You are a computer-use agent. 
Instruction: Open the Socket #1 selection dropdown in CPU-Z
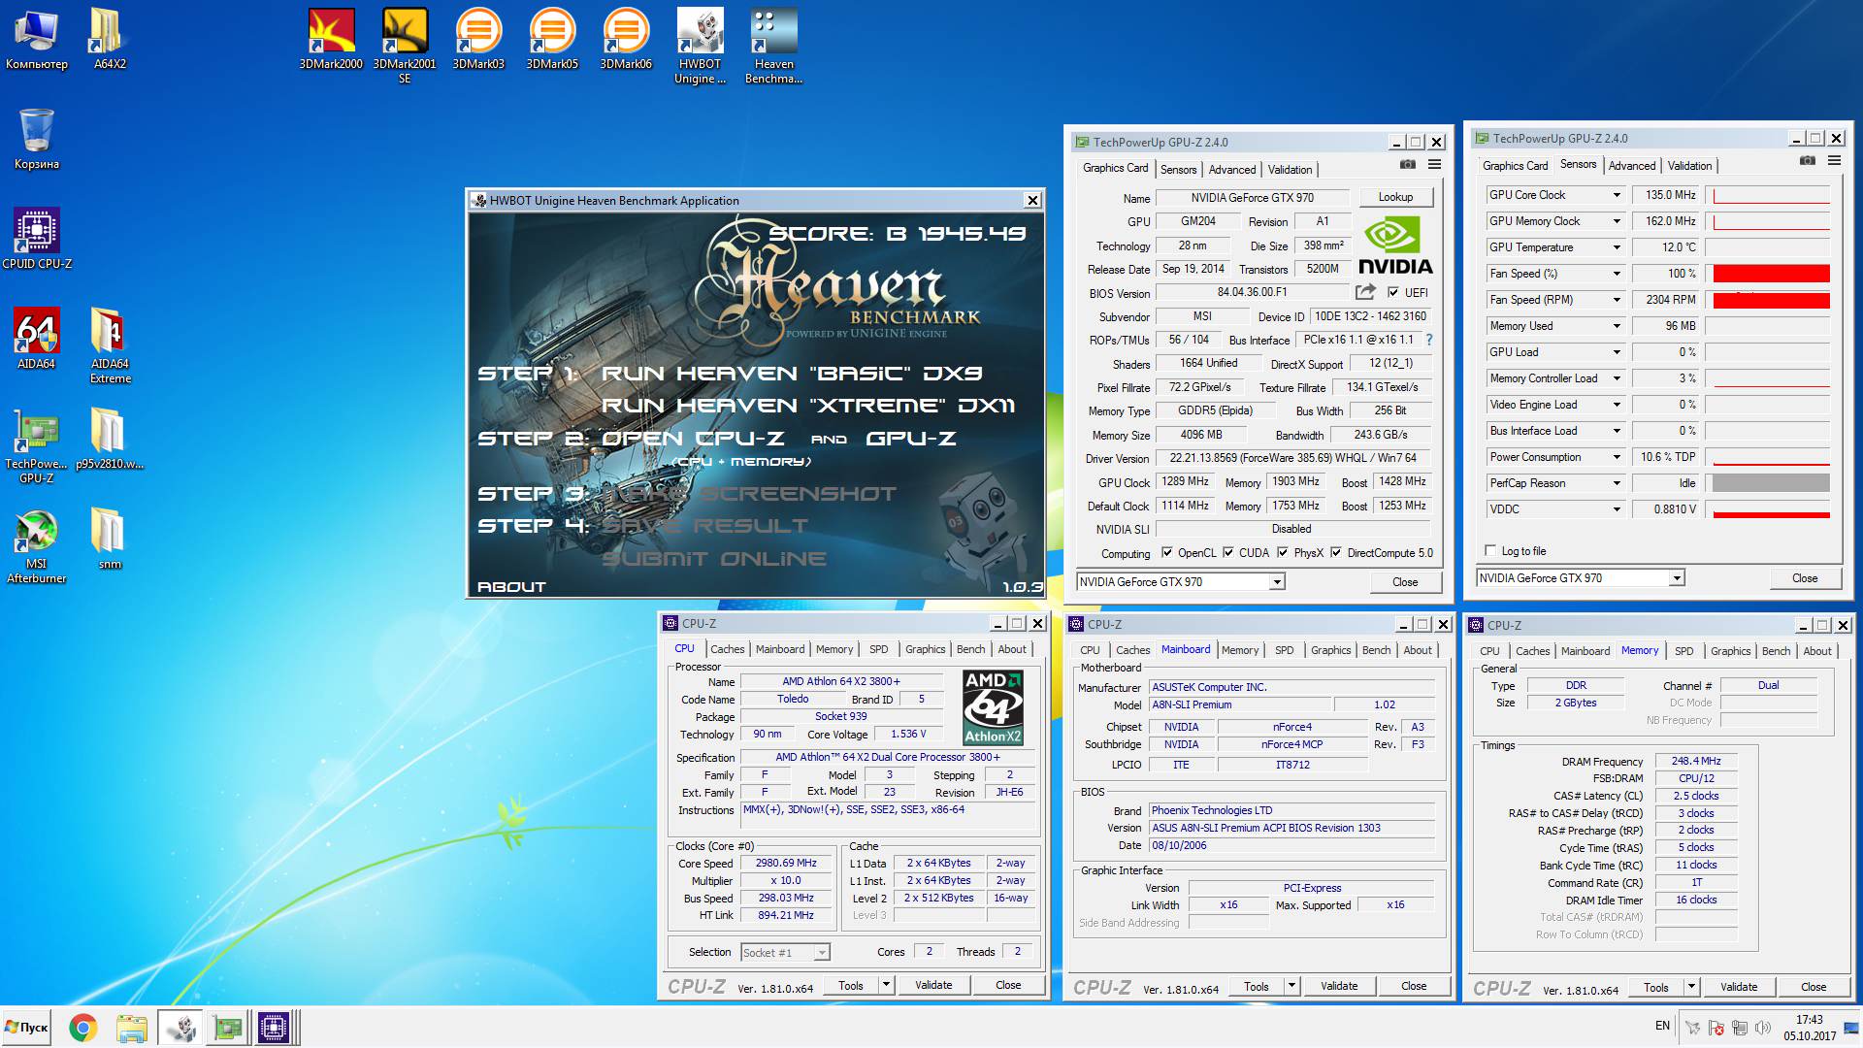pos(821,953)
